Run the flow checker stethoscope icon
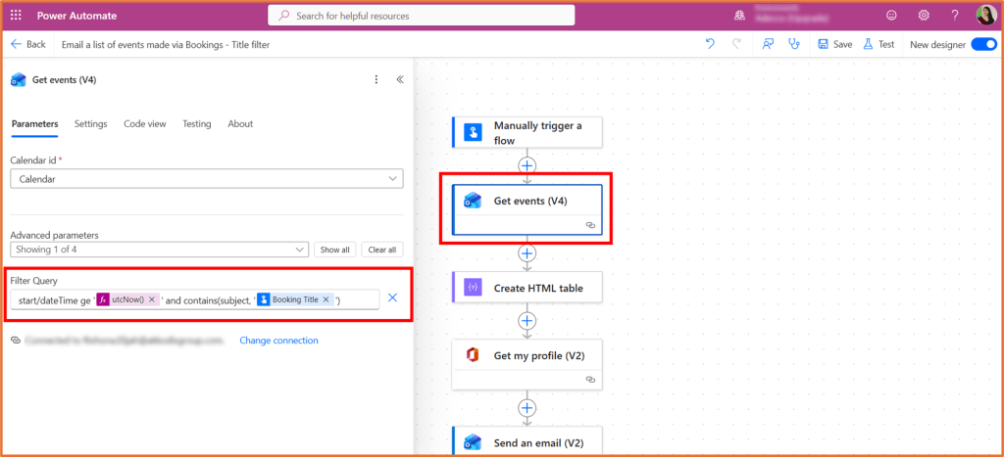The width and height of the screenshot is (1004, 457). [x=794, y=44]
